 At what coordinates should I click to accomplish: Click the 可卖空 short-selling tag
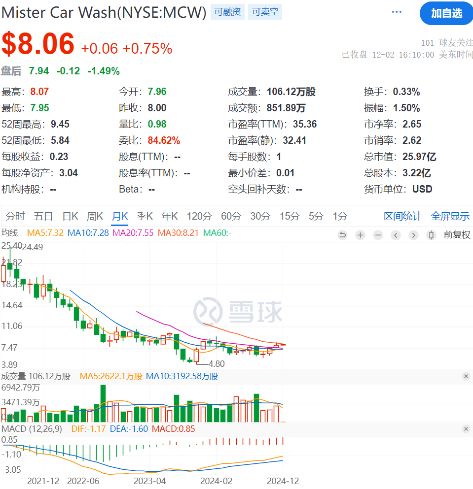[265, 12]
